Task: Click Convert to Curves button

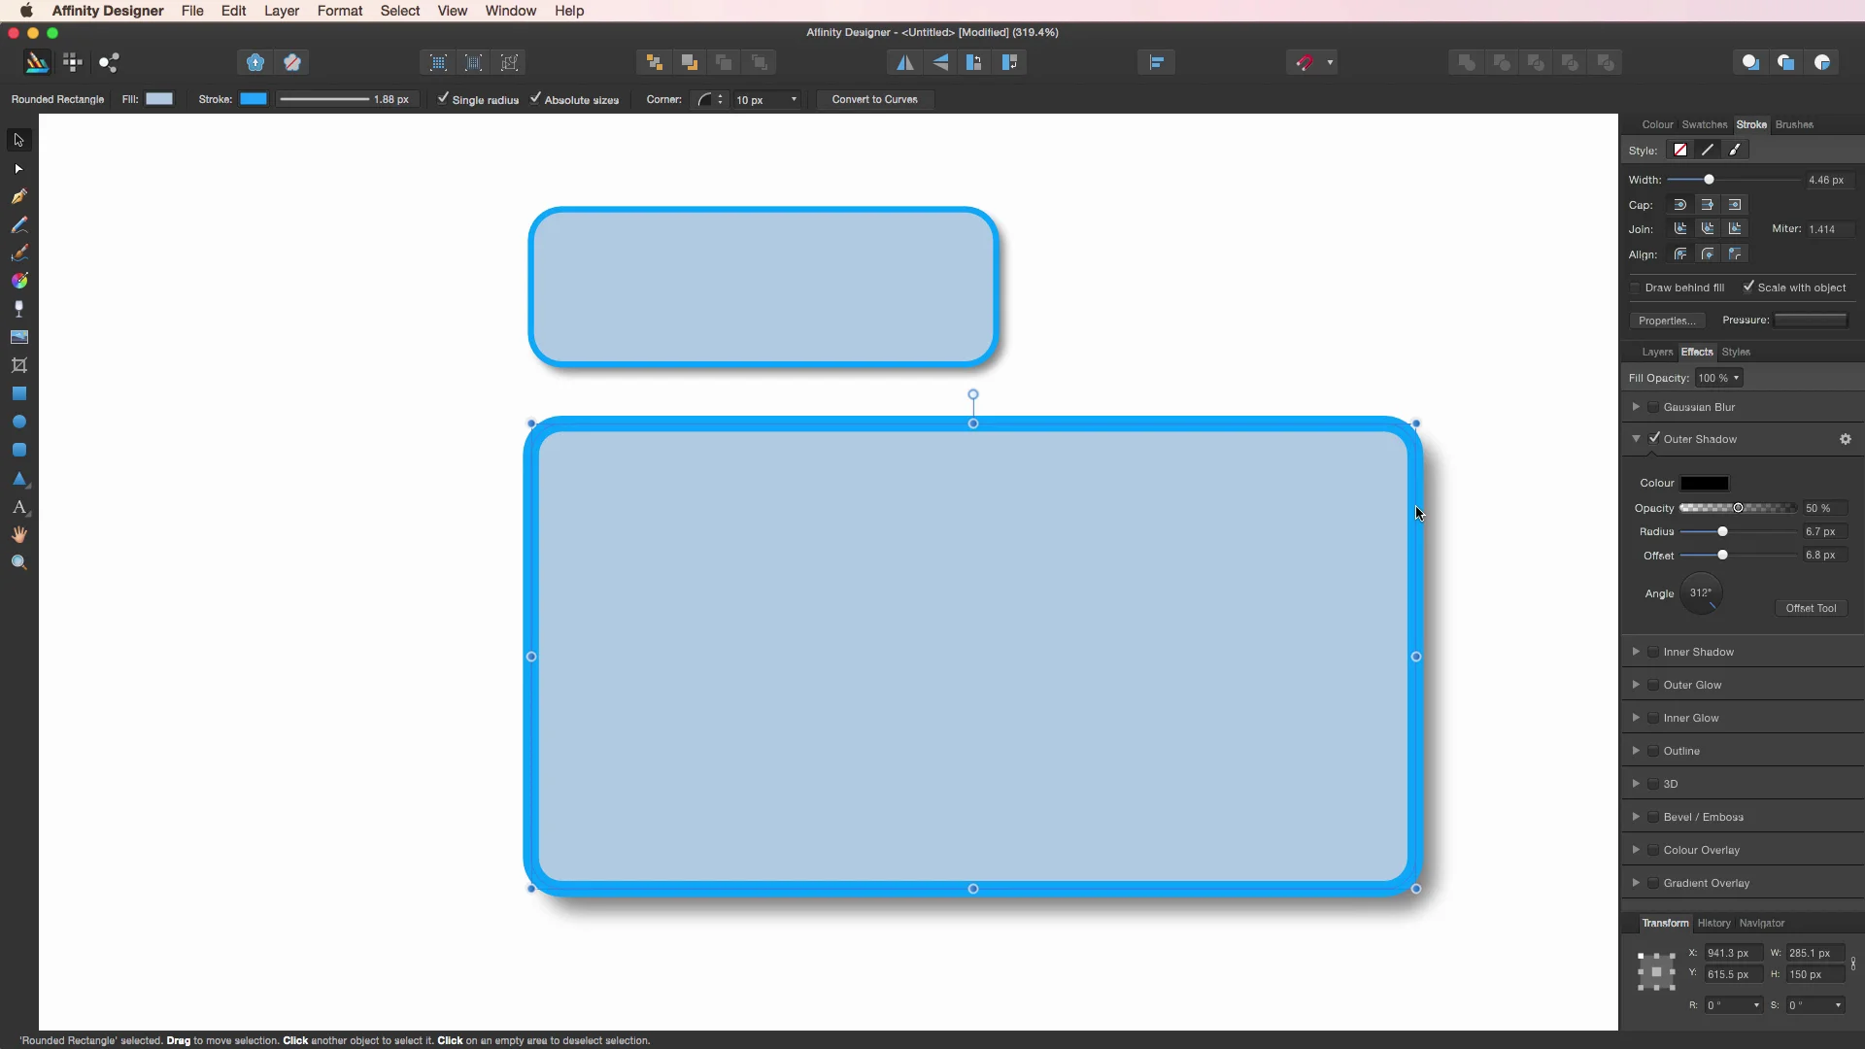Action: (x=874, y=99)
